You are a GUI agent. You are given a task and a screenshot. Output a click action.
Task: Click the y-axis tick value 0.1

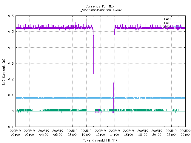point(11,95)
